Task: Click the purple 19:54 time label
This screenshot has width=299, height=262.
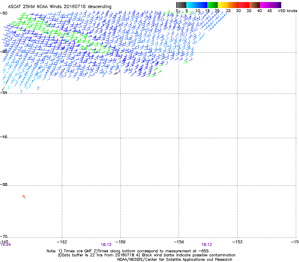Action: [x=6, y=245]
